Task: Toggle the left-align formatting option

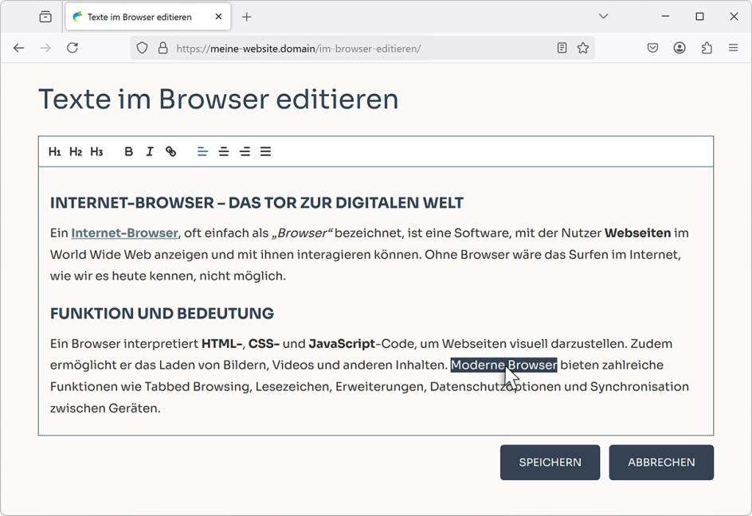Action: click(x=202, y=151)
